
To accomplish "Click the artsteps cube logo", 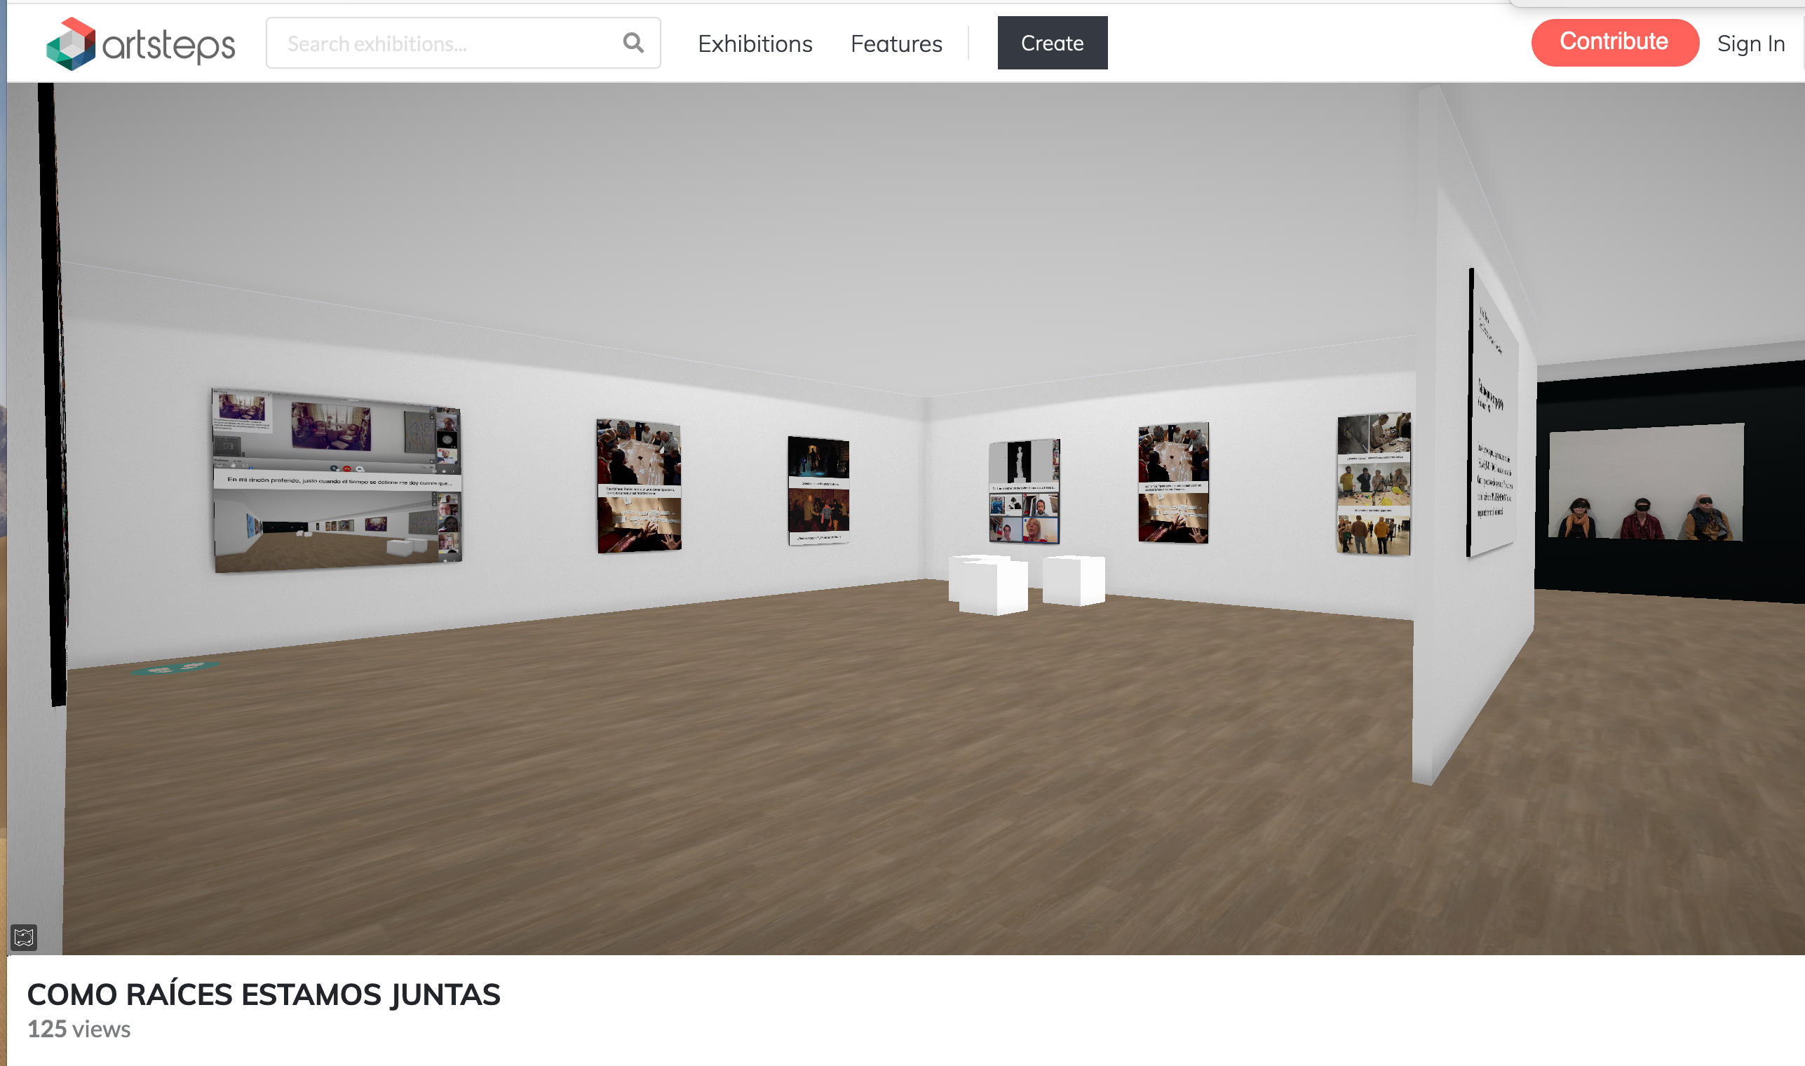I will point(70,43).
